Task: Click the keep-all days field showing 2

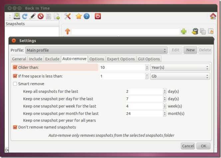Action: tap(144, 91)
